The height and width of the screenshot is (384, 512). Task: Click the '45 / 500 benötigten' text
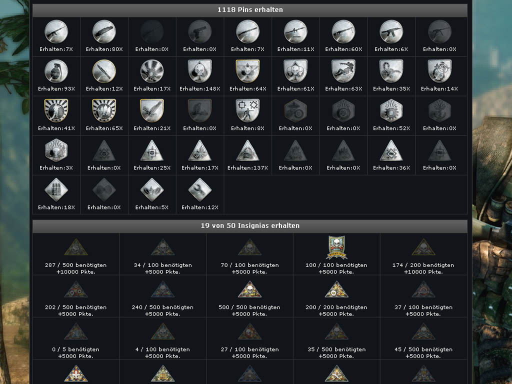pos(423,349)
